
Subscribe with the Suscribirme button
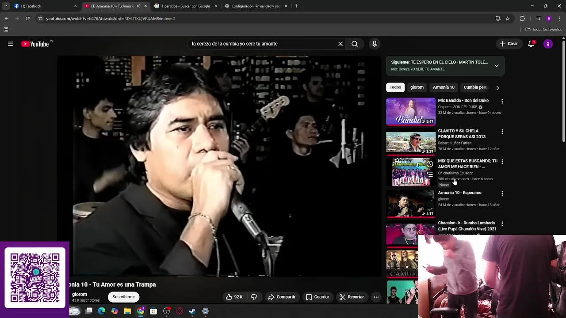pyautogui.click(x=123, y=297)
